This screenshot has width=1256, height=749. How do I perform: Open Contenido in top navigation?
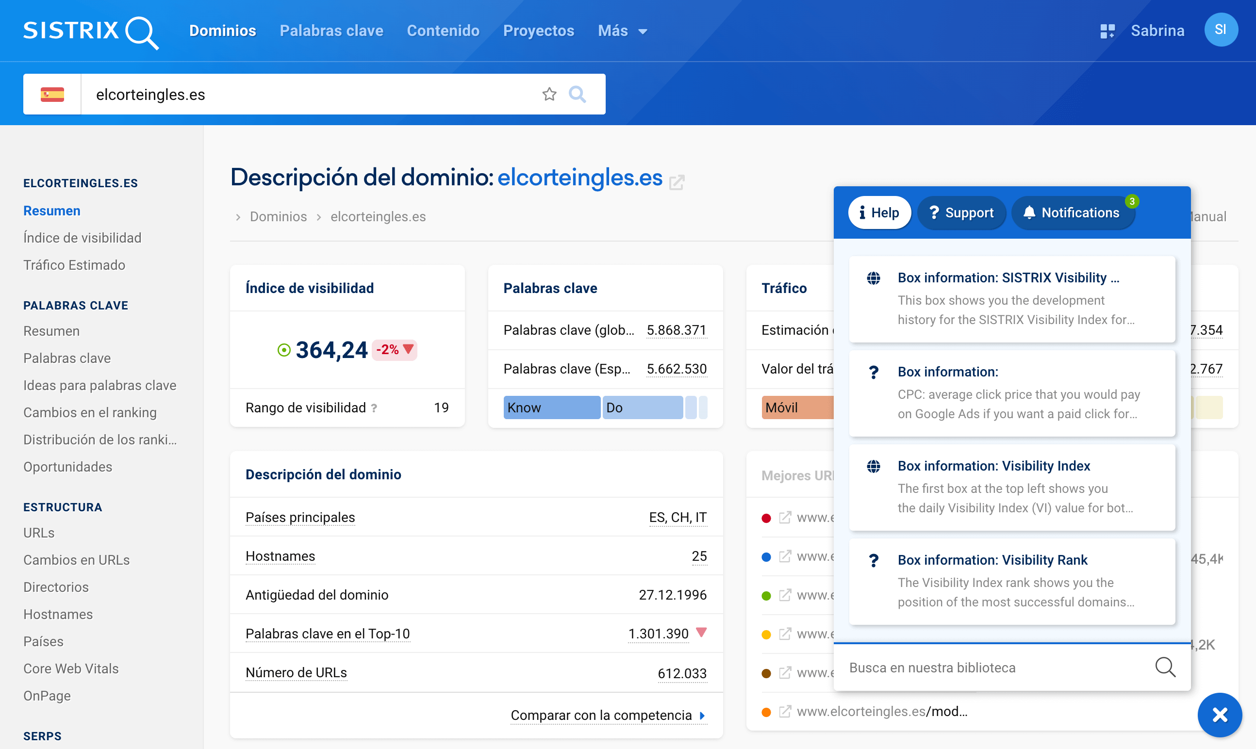443,31
